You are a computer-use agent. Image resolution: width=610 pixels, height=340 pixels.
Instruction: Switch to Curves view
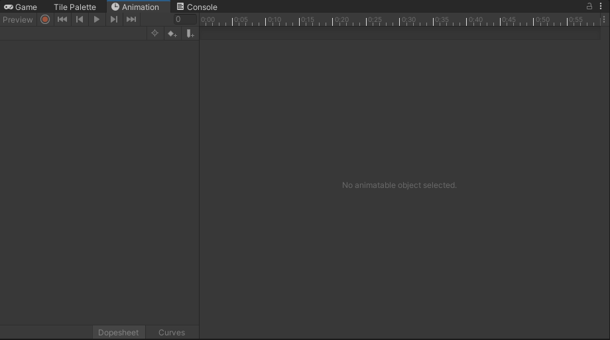click(172, 332)
